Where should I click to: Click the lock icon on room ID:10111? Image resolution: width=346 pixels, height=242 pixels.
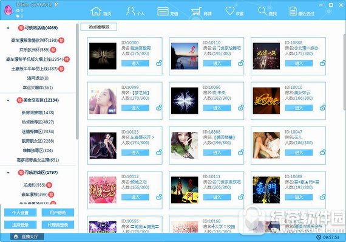[x=241, y=196]
